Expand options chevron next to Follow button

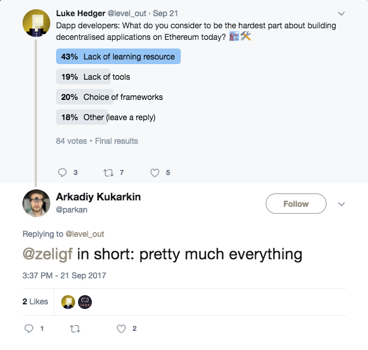click(x=341, y=204)
